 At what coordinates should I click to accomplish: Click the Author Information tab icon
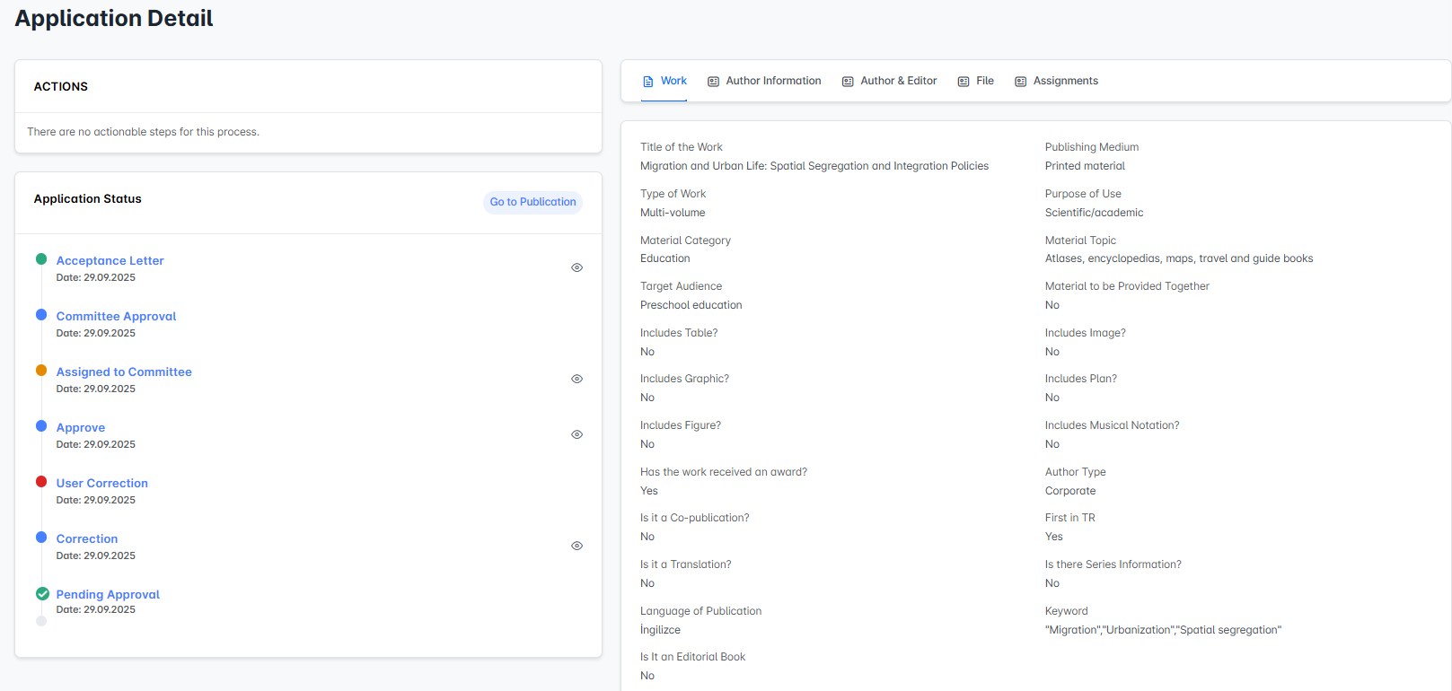(x=713, y=82)
